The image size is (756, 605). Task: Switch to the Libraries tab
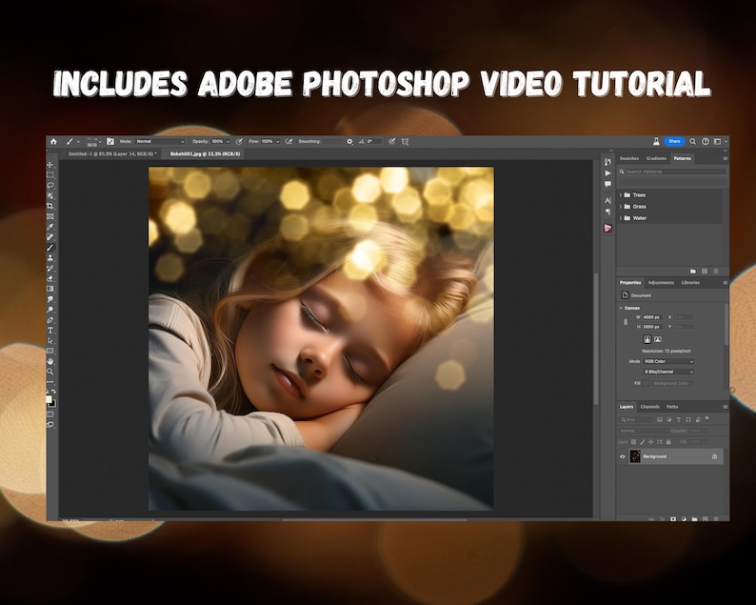[690, 283]
